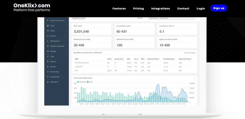Go to the Login page

(201, 9)
